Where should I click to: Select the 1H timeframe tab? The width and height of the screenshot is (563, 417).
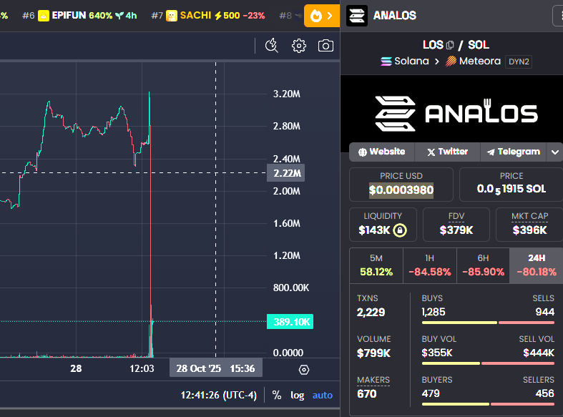(x=430, y=265)
